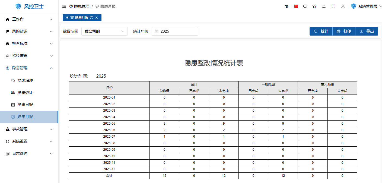Export the report with the 导出 button

pyautogui.click(x=367, y=31)
